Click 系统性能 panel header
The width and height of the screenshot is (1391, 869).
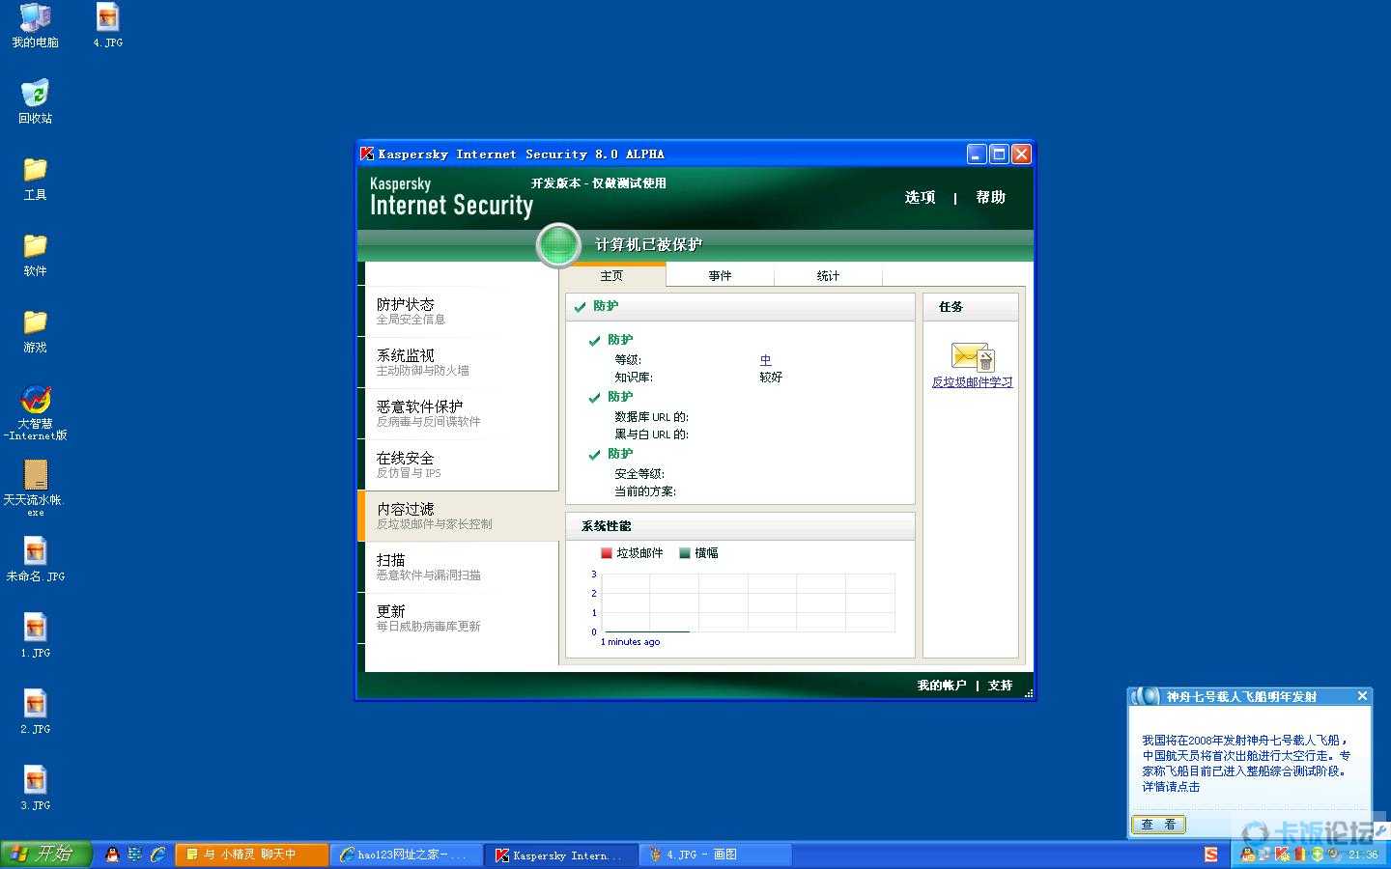coord(740,526)
